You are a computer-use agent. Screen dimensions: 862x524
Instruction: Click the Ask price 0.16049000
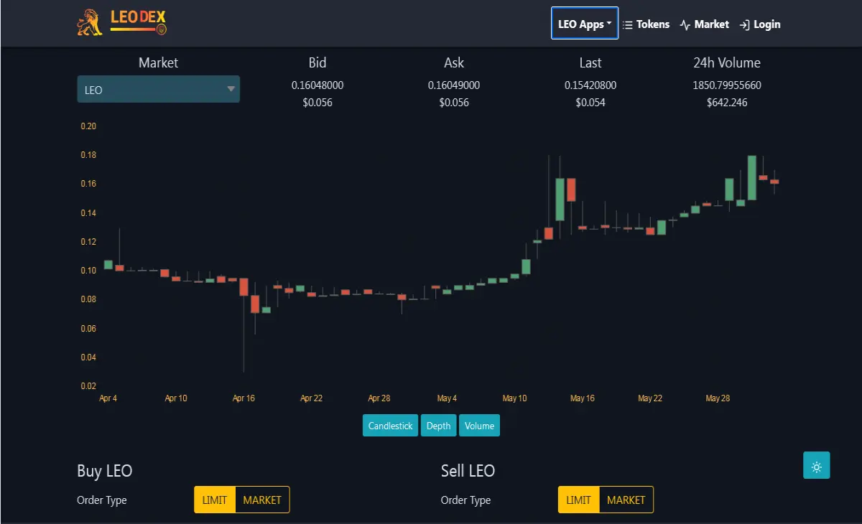click(454, 85)
